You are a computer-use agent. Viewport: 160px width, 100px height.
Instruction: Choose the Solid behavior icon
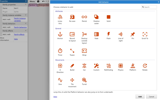[108, 17]
